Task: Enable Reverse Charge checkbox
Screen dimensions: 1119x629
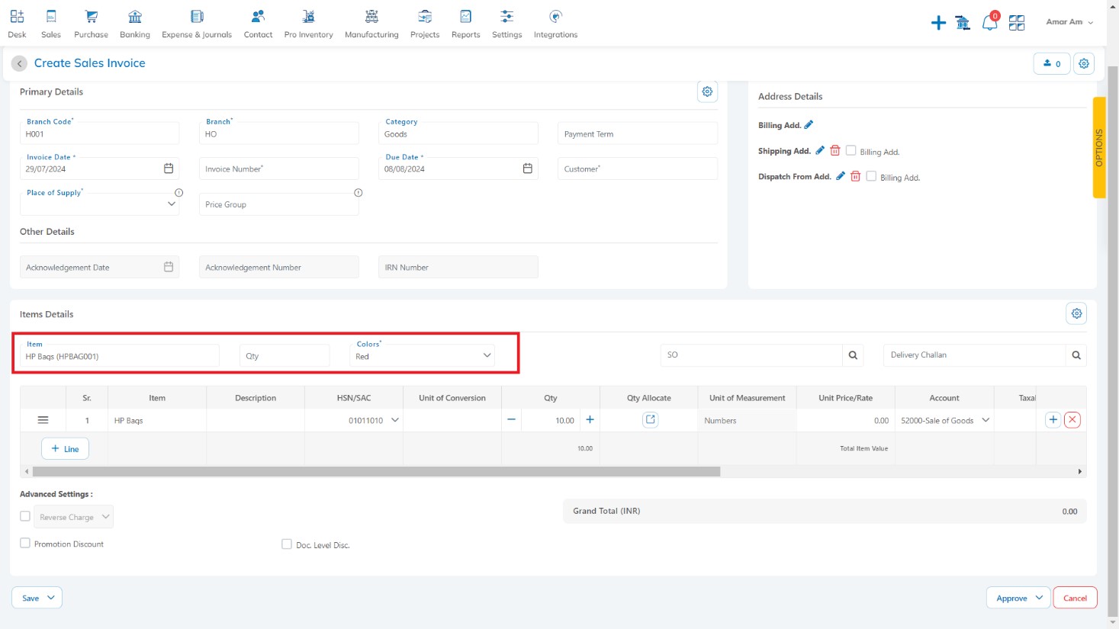Action: tap(25, 516)
